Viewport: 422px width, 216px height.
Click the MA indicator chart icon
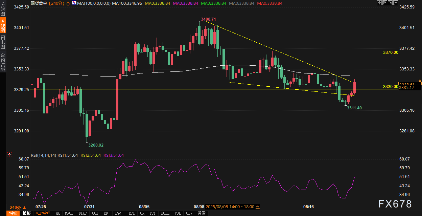tap(74, 3)
